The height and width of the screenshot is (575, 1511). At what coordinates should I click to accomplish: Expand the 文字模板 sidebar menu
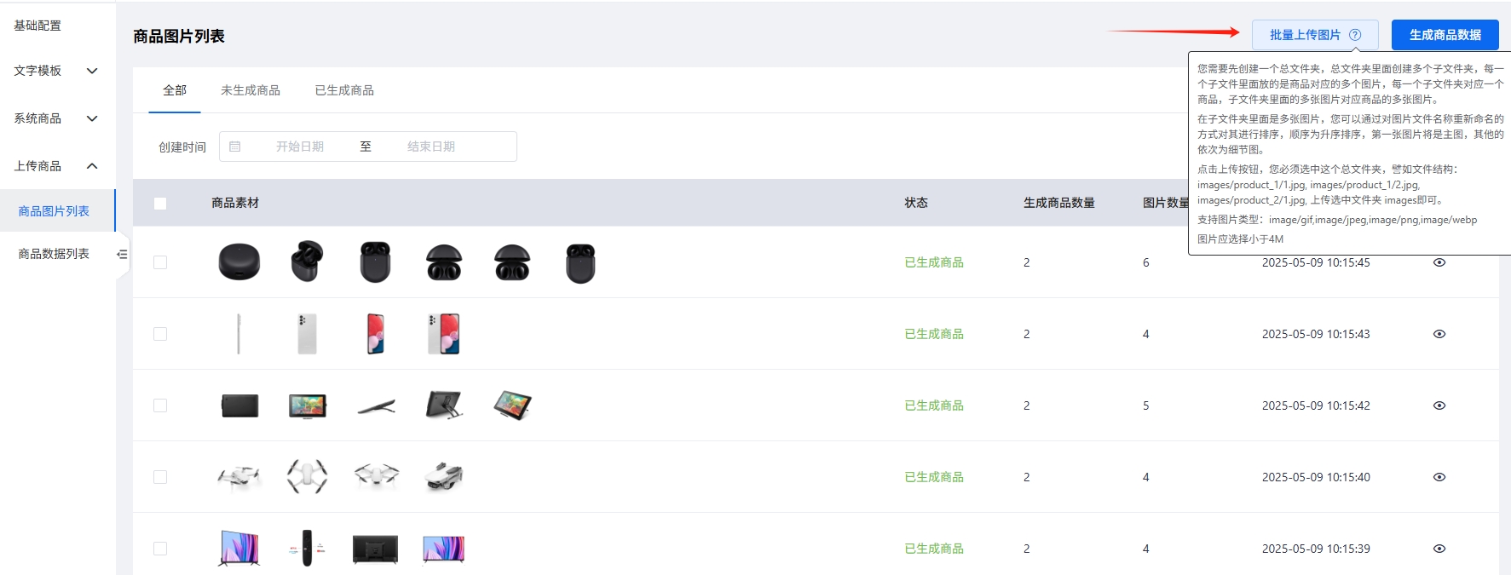coord(56,71)
